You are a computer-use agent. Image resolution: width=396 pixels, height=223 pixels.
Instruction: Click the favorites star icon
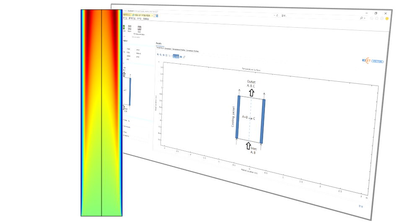[376, 18]
